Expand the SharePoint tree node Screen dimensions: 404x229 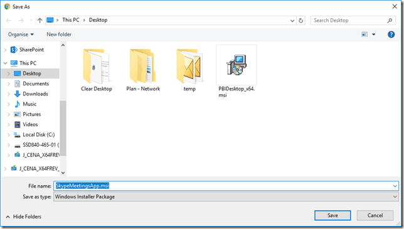6,50
